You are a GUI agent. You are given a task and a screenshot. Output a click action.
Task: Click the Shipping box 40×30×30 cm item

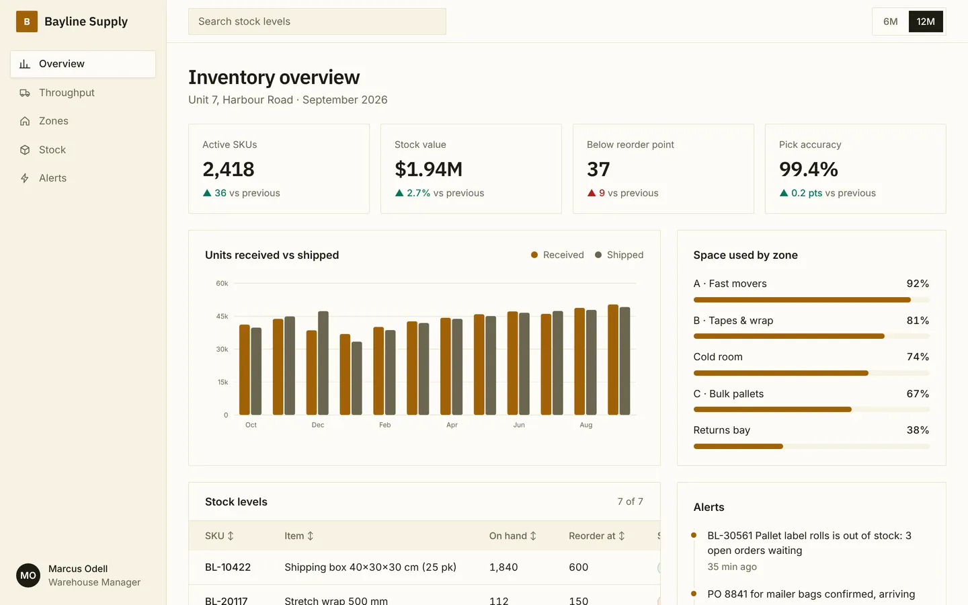[370, 567]
